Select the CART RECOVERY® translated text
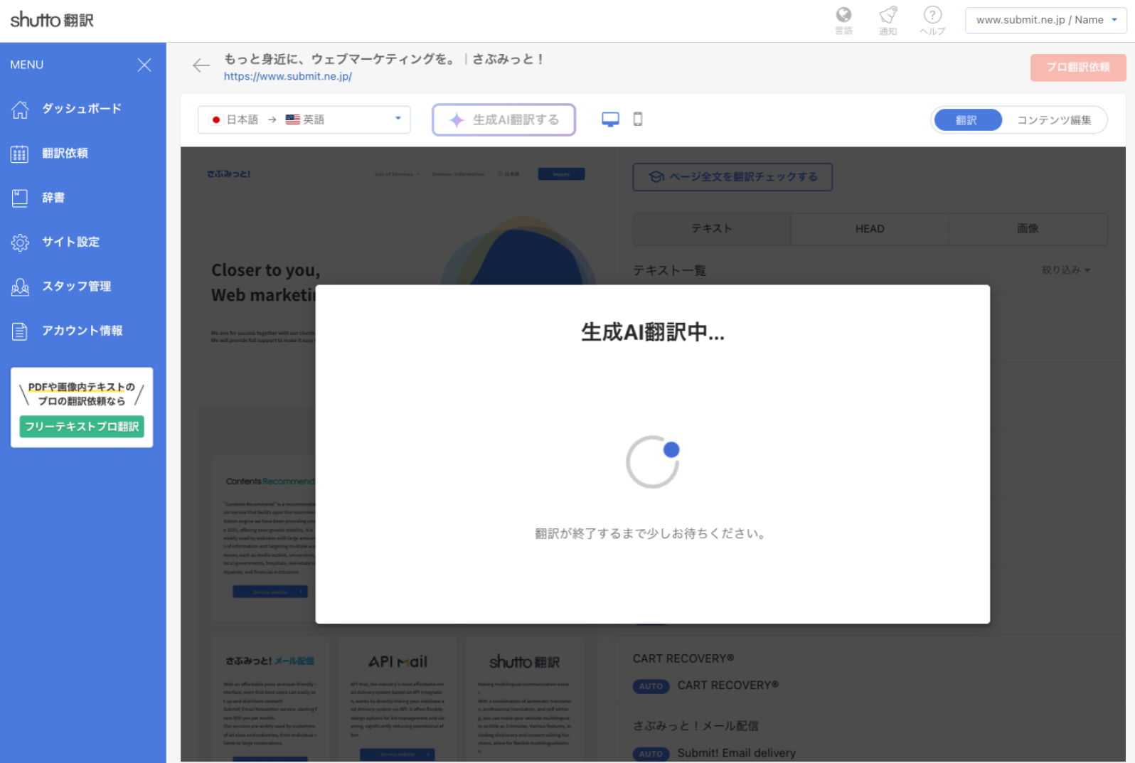Image resolution: width=1135 pixels, height=763 pixels. pyautogui.click(x=728, y=685)
